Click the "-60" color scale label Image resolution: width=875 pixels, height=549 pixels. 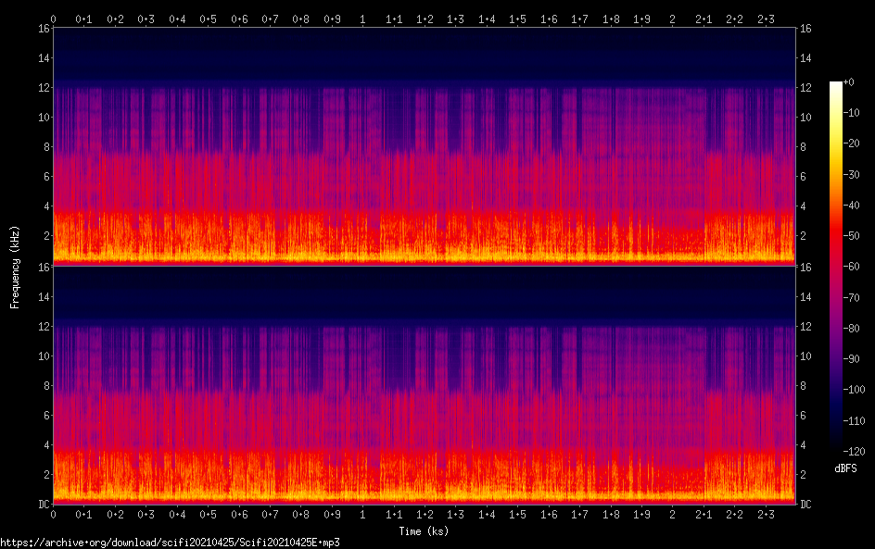[852, 267]
